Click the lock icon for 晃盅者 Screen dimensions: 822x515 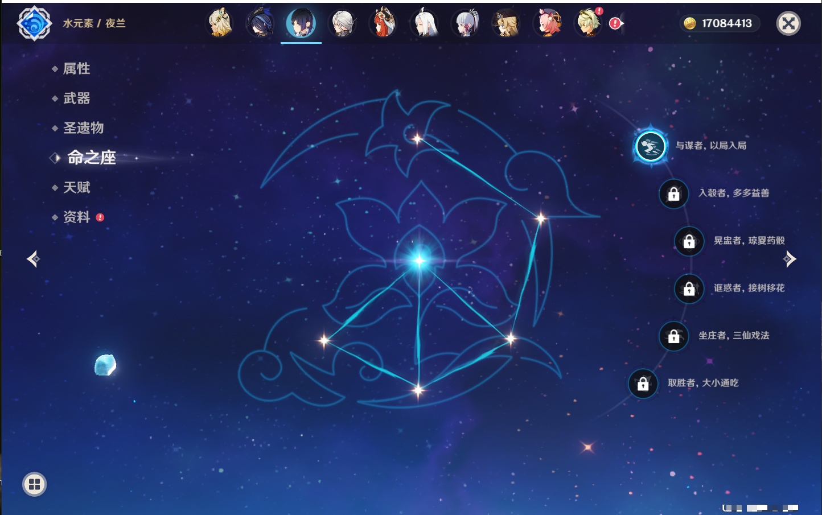[x=689, y=241]
